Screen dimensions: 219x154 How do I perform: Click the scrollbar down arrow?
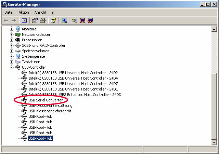[214, 142]
